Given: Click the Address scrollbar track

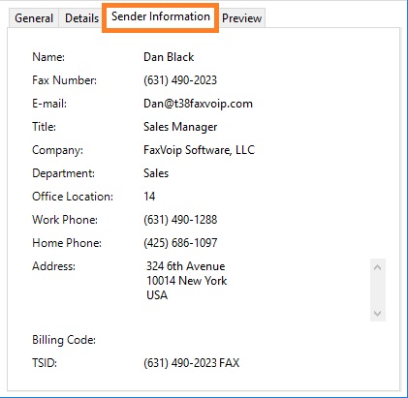Looking at the screenshot, I should [x=378, y=291].
